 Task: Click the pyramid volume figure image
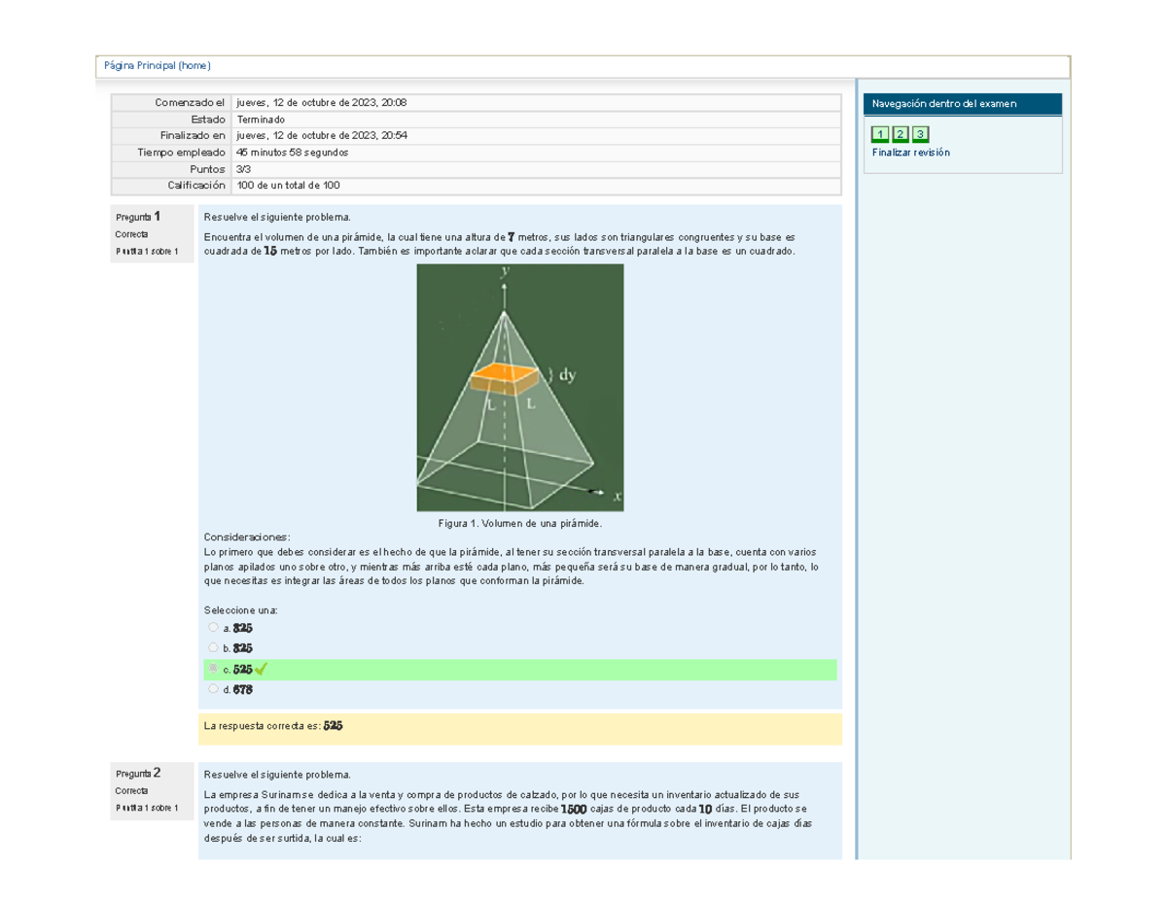[x=520, y=388]
